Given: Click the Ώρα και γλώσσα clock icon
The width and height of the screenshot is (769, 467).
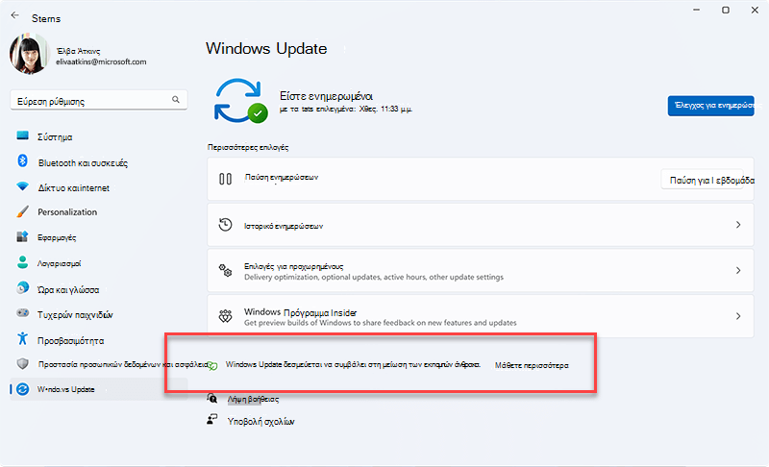Looking at the screenshot, I should (22, 288).
